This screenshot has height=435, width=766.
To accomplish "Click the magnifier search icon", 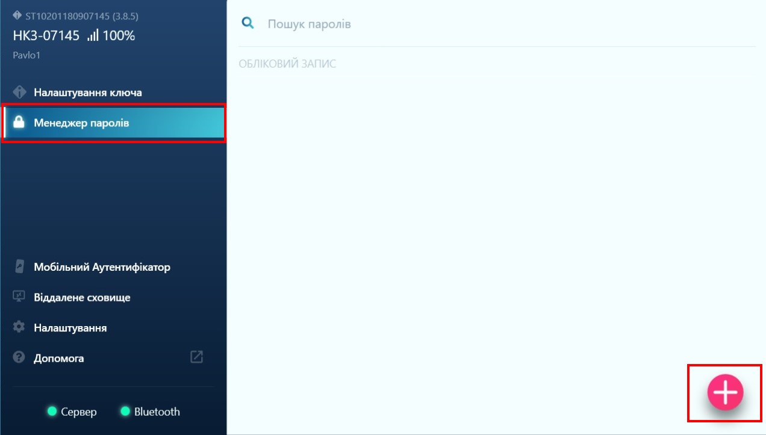I will click(x=247, y=23).
